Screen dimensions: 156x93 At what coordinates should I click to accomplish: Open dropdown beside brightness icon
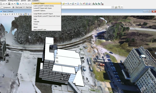10,14
